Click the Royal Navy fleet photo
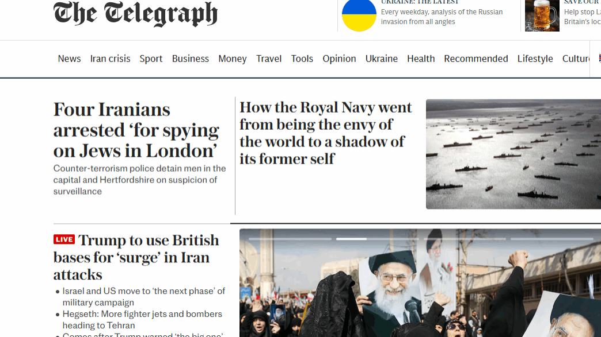 point(513,154)
